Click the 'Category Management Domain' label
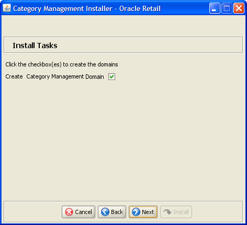Image resolution: width=247 pixels, height=225 pixels. [65, 77]
